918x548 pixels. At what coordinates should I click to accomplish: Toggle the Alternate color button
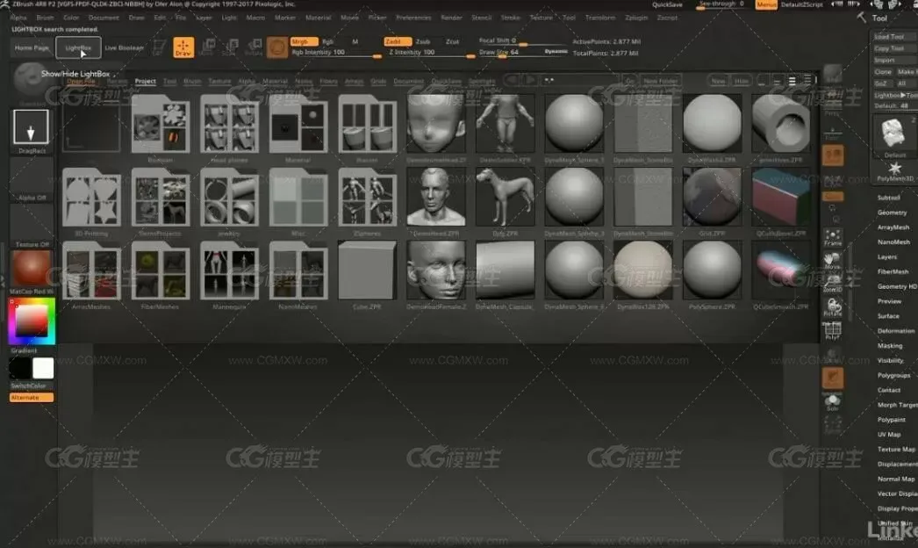(31, 397)
